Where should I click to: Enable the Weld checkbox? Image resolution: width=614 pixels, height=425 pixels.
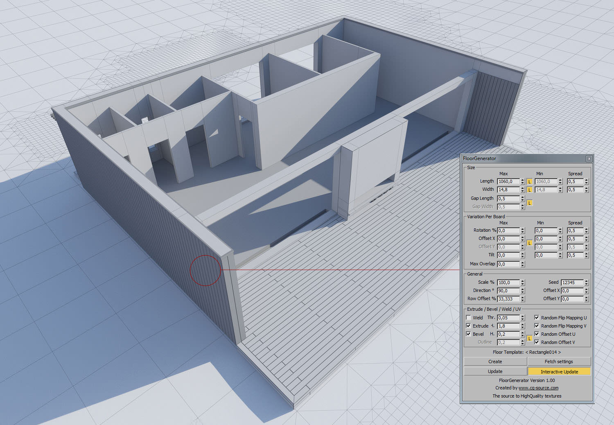coord(468,318)
